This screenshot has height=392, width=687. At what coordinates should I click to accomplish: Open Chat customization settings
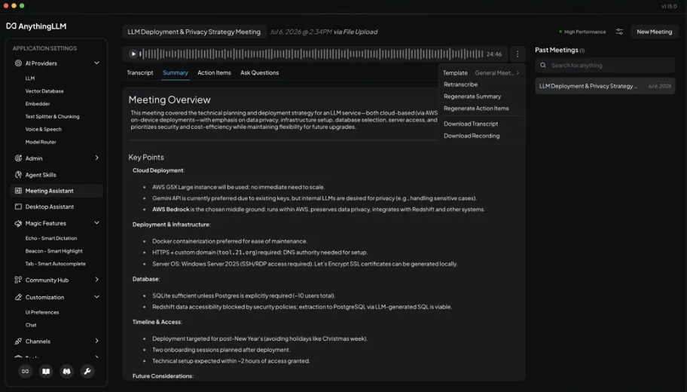point(31,325)
